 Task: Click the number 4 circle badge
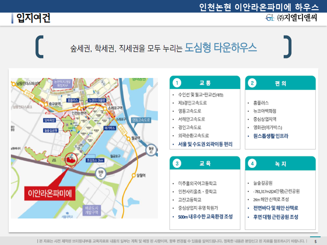(x=252, y=164)
